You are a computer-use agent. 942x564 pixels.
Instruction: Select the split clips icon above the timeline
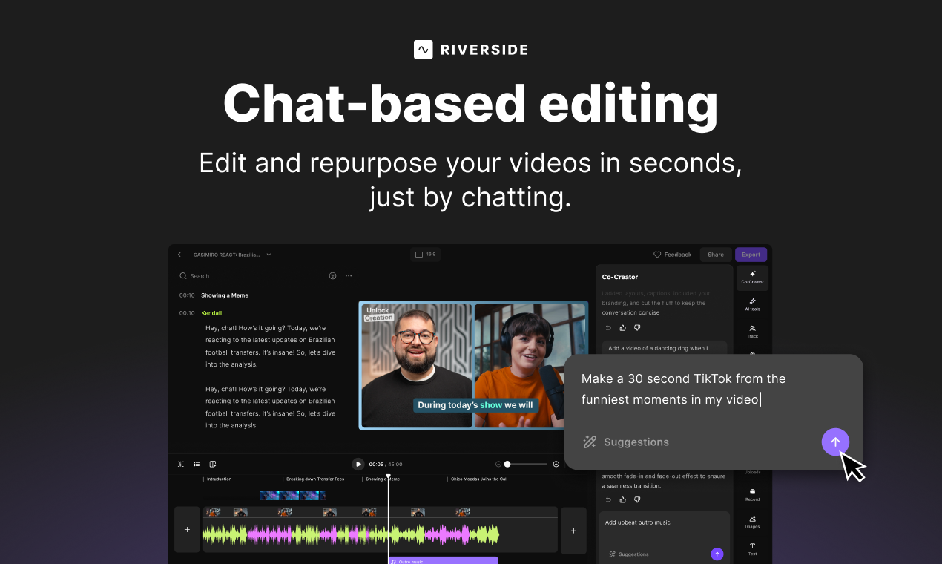coord(180,463)
